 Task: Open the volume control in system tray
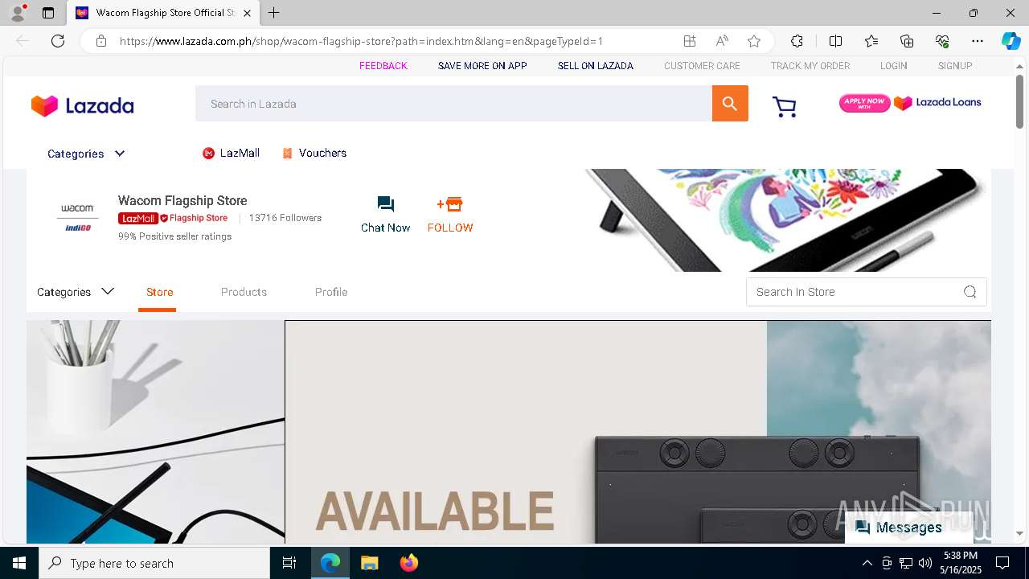coord(925,563)
